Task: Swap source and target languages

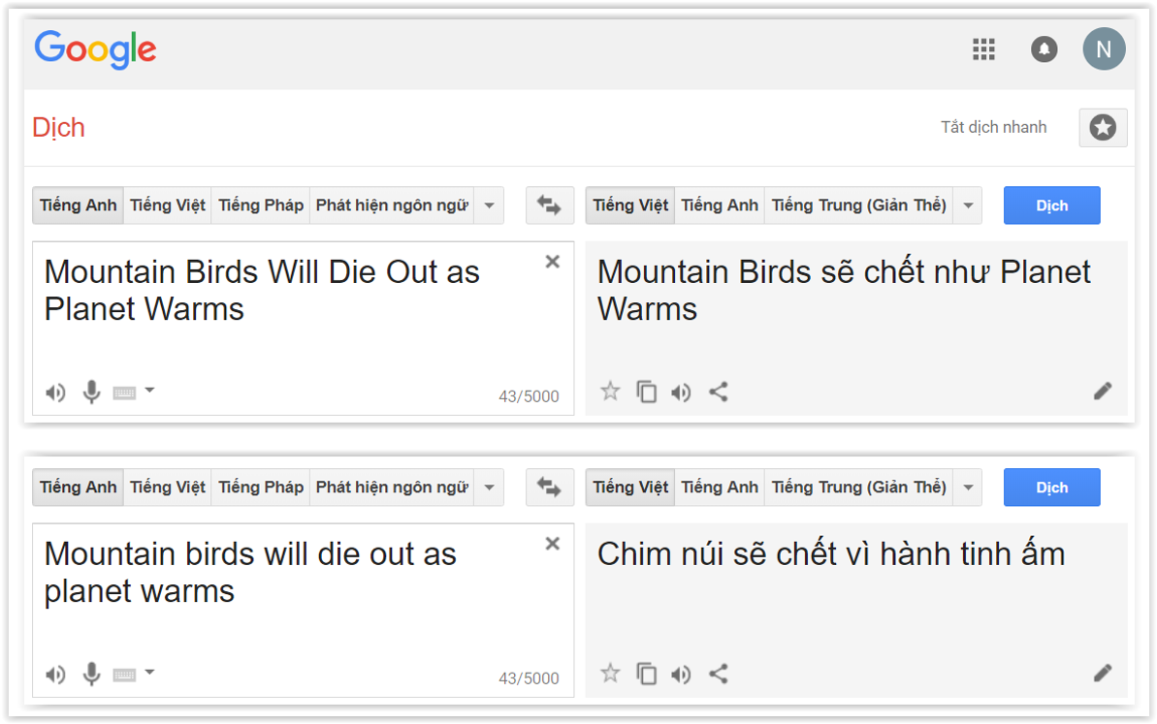Action: pyautogui.click(x=549, y=205)
